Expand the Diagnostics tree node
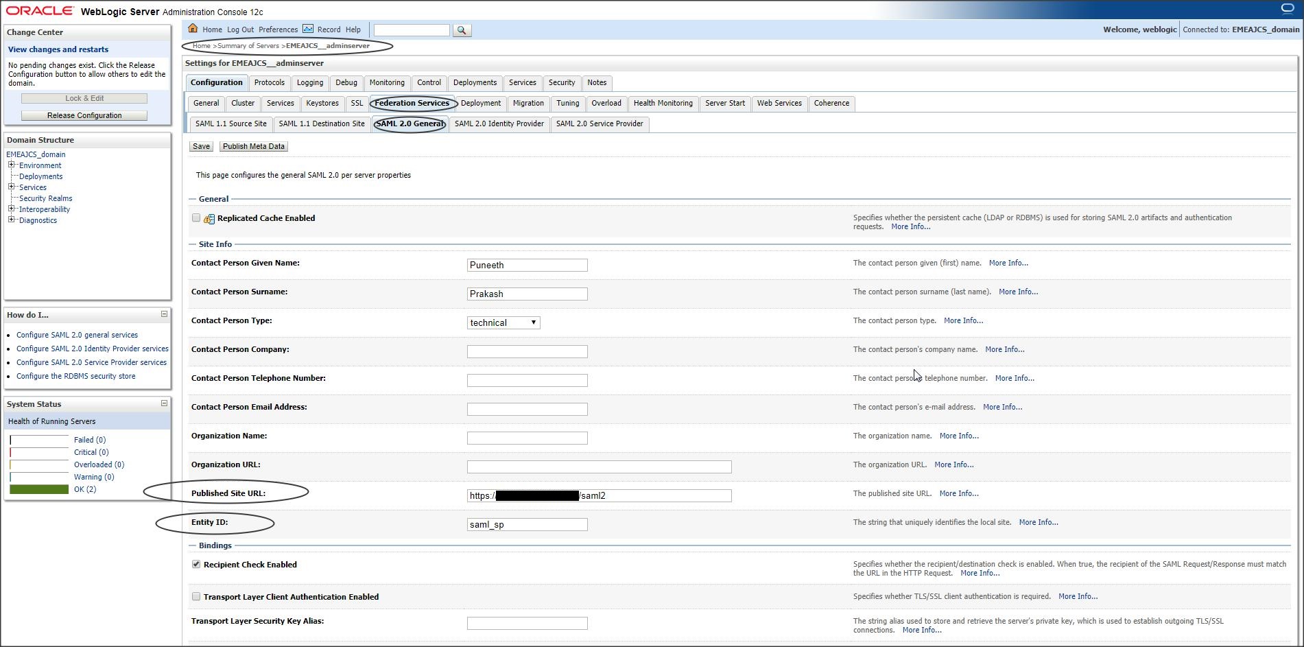Image resolution: width=1304 pixels, height=647 pixels. pyautogui.click(x=11, y=220)
